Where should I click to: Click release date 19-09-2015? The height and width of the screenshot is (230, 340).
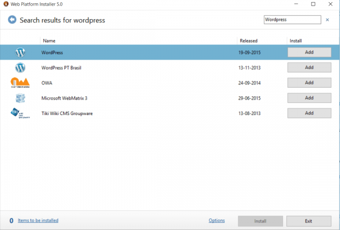pos(250,53)
